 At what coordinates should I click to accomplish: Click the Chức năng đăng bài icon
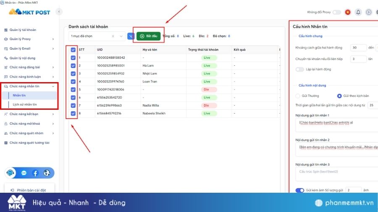(x=6, y=67)
